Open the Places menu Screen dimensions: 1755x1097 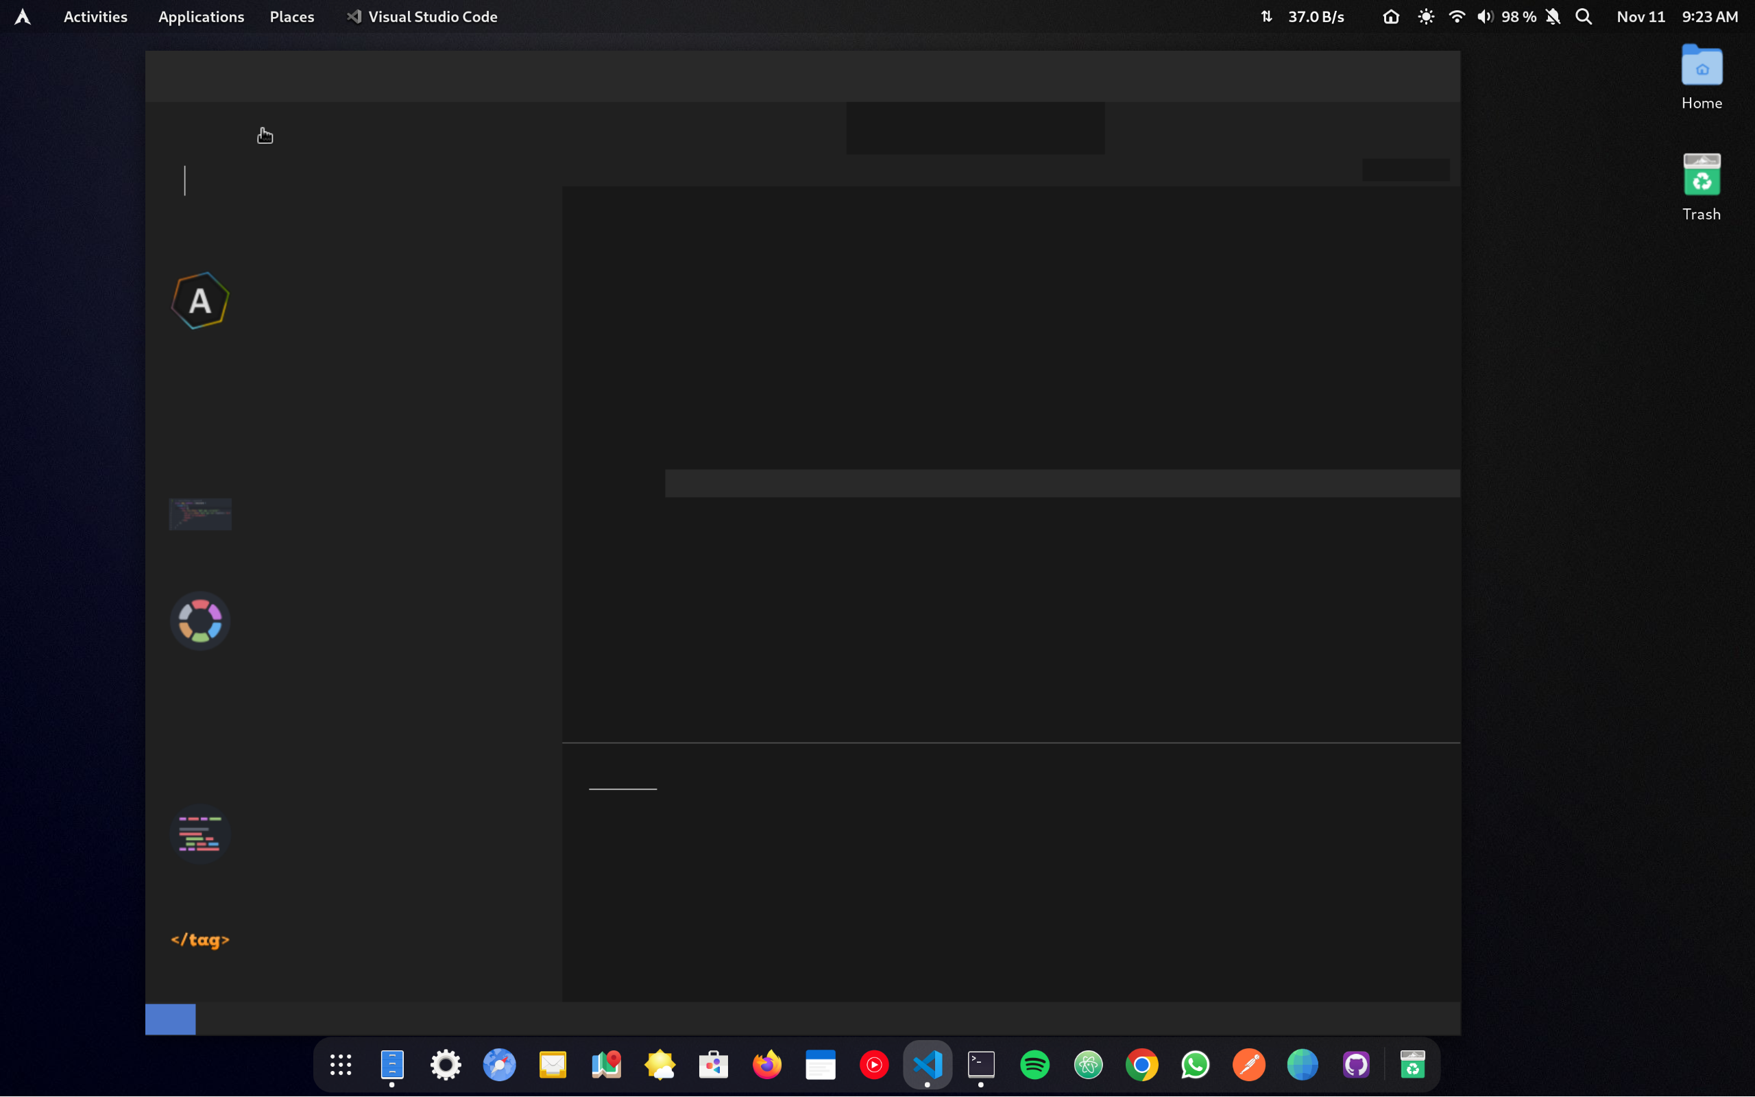tap(291, 16)
